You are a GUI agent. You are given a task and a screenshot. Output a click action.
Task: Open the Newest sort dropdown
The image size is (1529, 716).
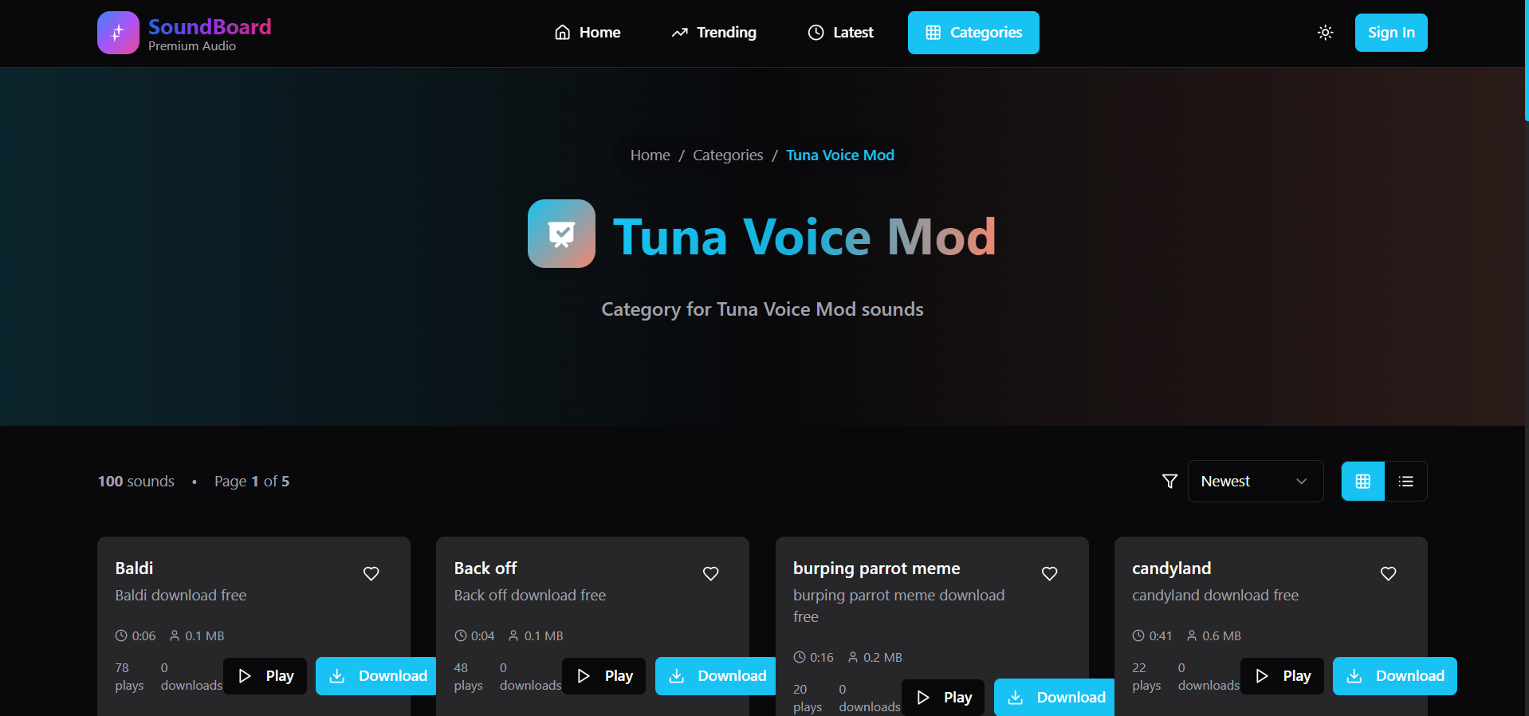1256,482
